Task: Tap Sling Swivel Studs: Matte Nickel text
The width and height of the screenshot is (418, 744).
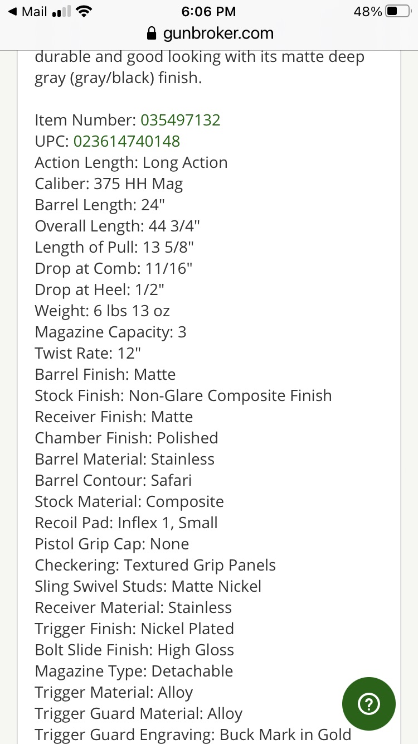Action: point(148,586)
